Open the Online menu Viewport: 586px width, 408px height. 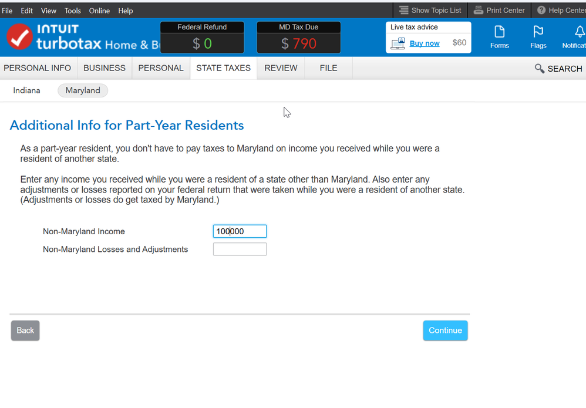(x=99, y=11)
